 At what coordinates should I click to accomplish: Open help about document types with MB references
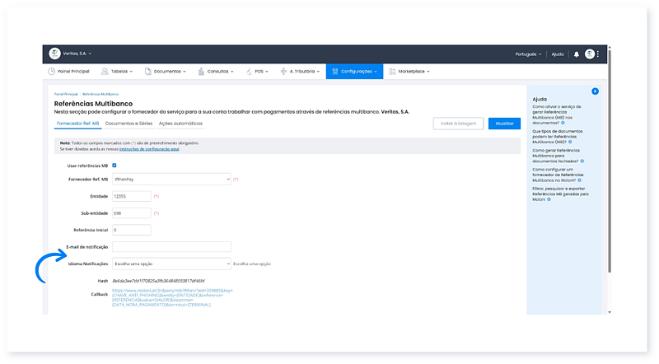[558, 137]
